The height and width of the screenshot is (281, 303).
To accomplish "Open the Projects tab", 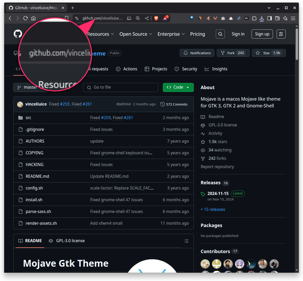I will (x=156, y=69).
